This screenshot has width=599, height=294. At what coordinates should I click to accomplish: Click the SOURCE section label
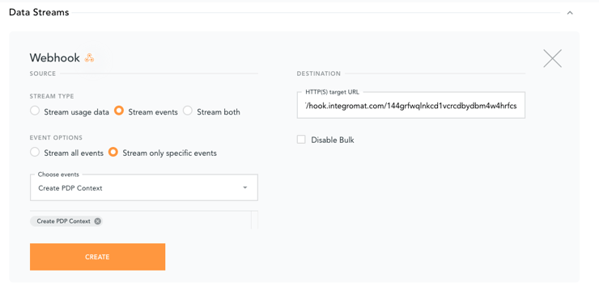[43, 73]
